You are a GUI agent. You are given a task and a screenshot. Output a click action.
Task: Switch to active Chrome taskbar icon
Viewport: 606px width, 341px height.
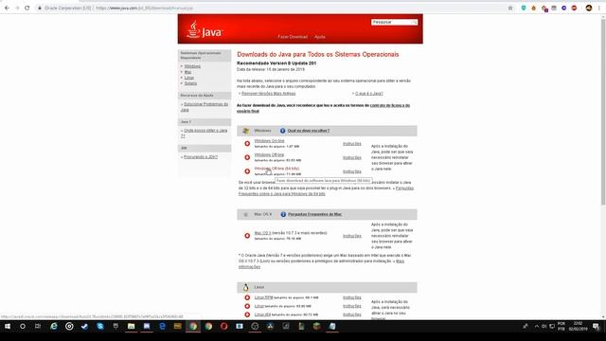pyautogui.click(x=193, y=327)
